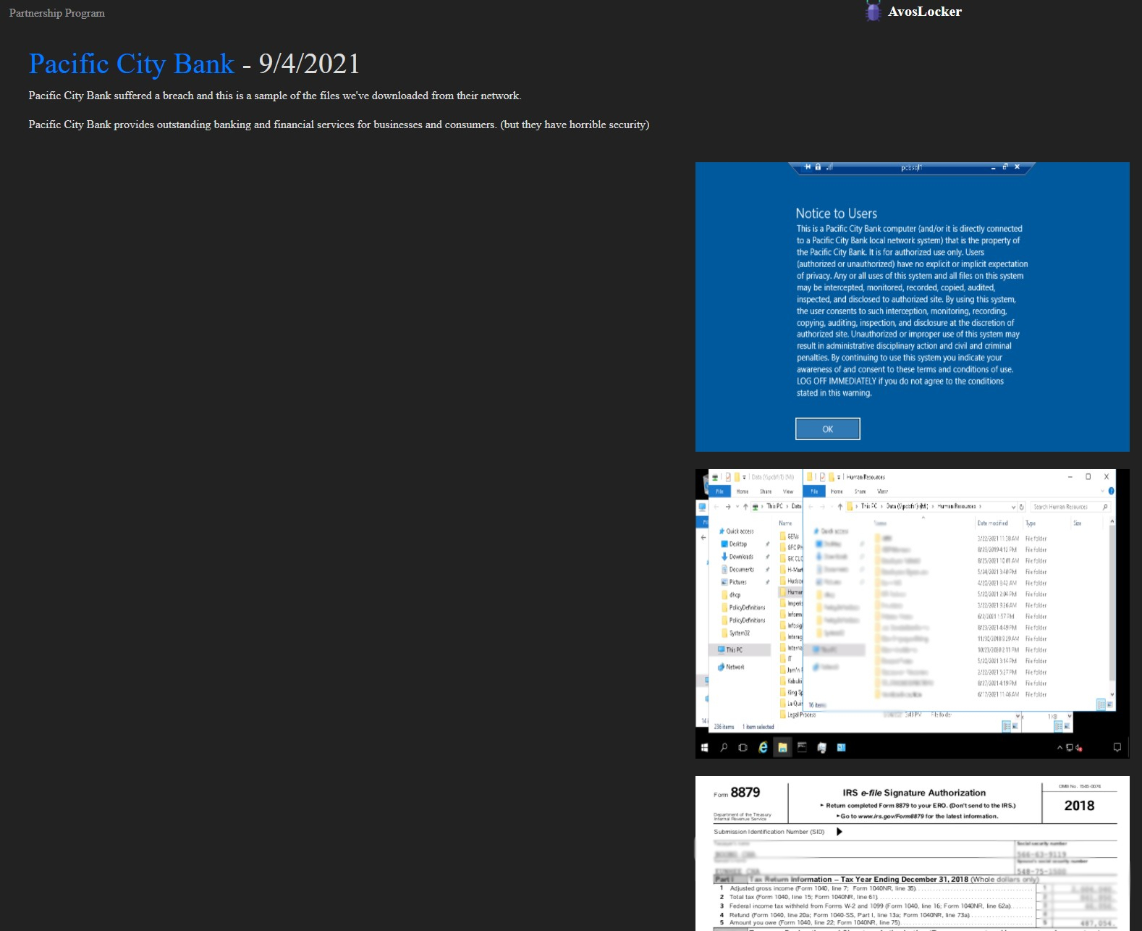Open the Notice to Users screenshot thumbnail
Screen dimensions: 1142x931
(913, 307)
